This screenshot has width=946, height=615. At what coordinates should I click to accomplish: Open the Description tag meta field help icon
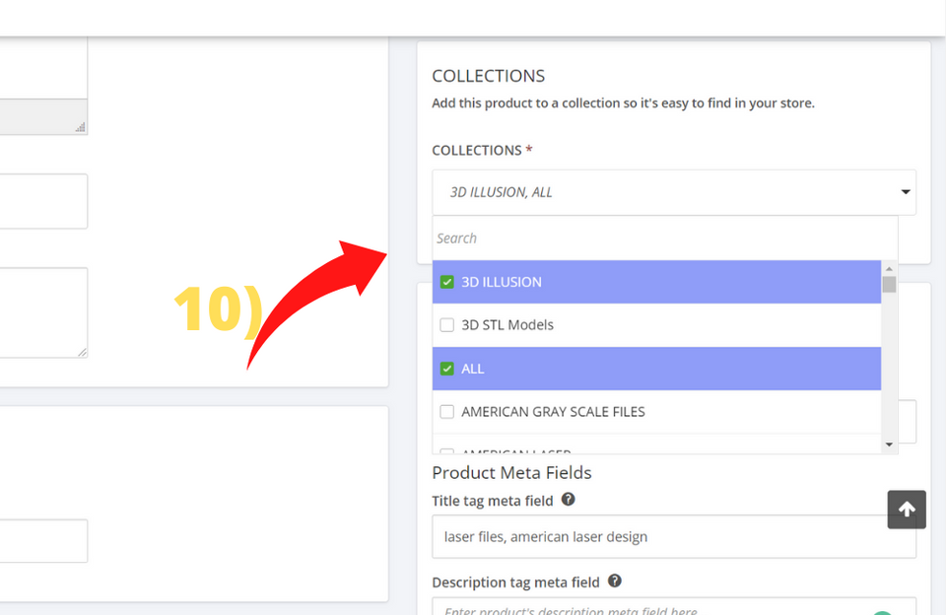614,581
